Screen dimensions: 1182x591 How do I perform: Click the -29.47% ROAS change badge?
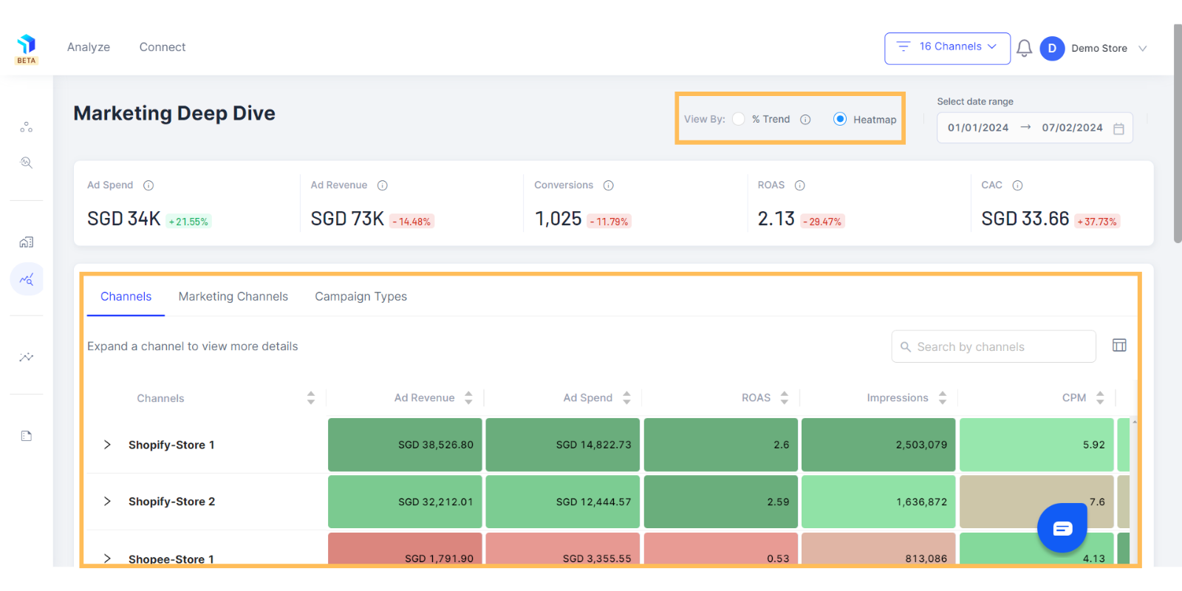822,222
